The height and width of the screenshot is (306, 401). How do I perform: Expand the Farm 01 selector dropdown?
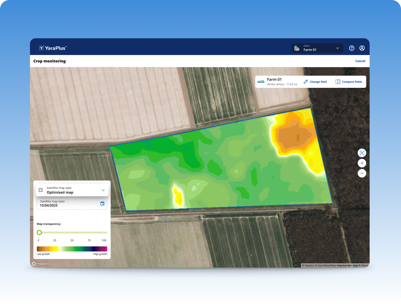(317, 48)
